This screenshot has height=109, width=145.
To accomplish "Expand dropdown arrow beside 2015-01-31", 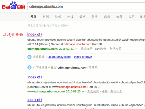I will 76,49.
